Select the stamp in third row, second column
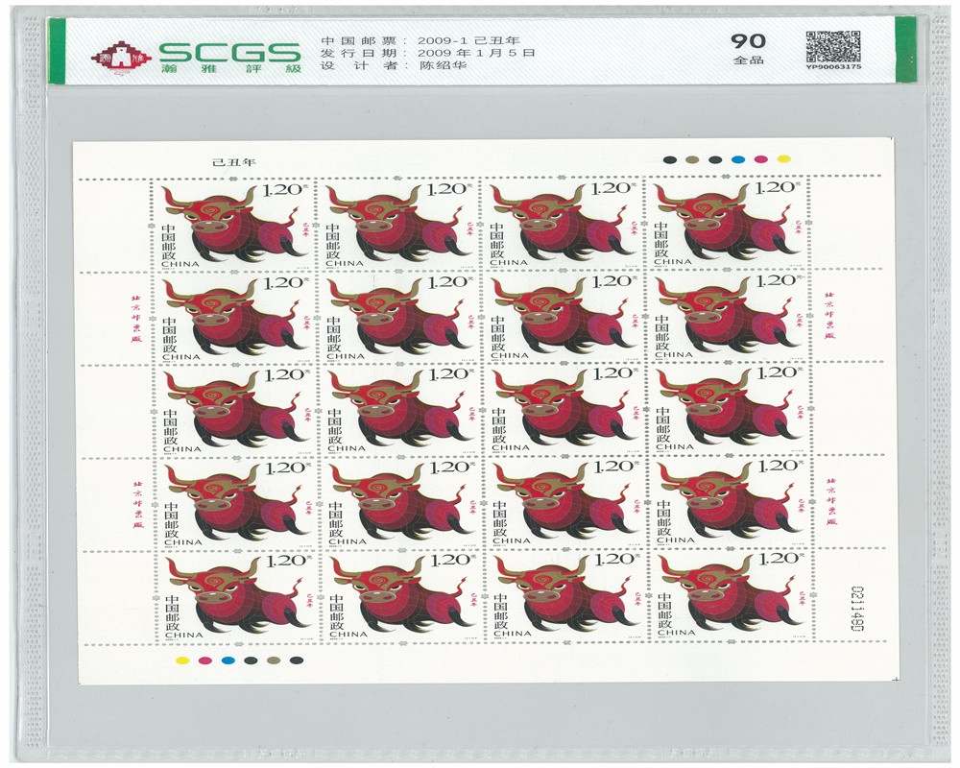 point(399,410)
